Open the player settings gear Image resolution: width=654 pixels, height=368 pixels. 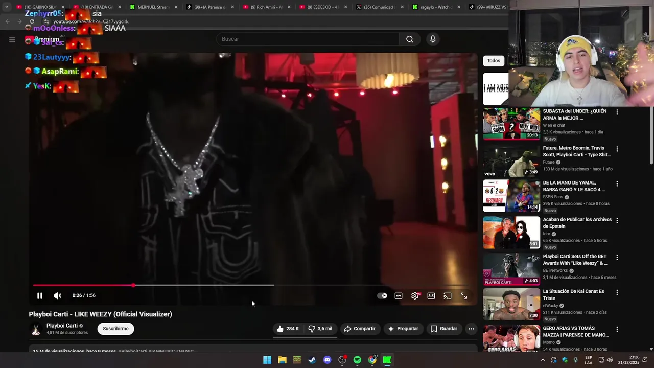415,296
